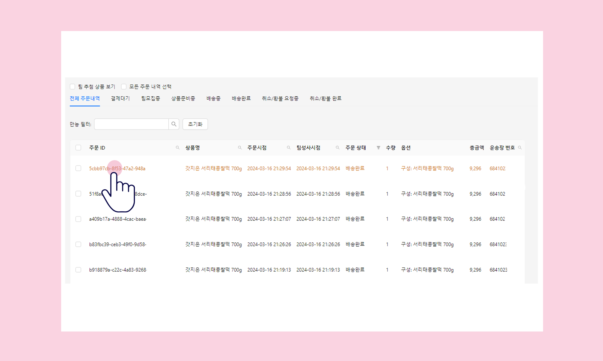603x361 pixels.
Task: Click search icon in 주문 ID column header
Action: click(177, 148)
